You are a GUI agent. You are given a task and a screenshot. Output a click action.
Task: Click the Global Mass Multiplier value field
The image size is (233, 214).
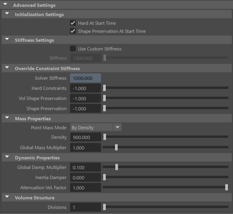85,148
